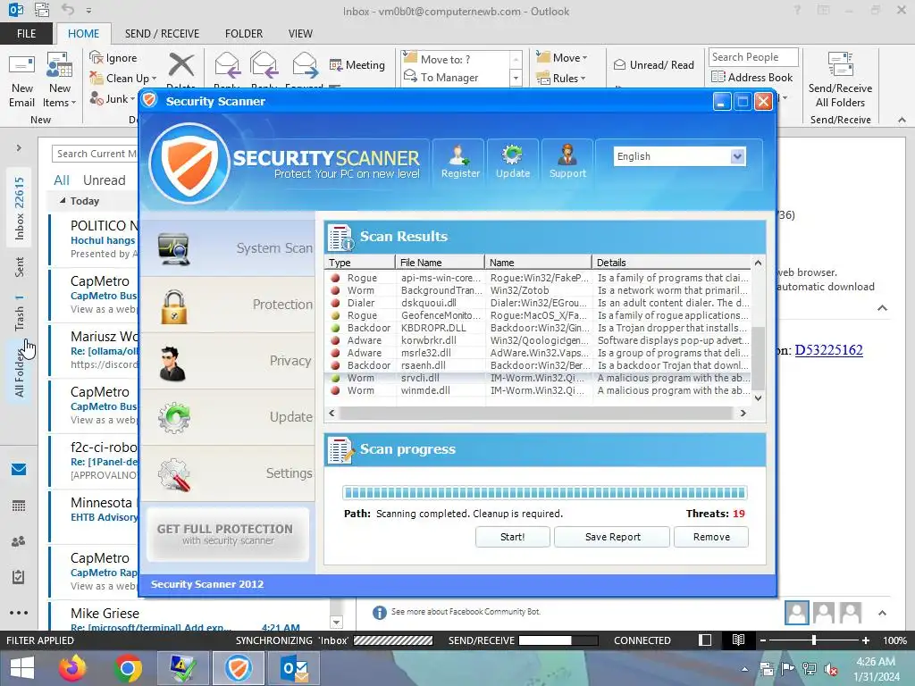The width and height of the screenshot is (915, 686).
Task: Collapse the Outlook ribbon arrow
Action: tap(902, 120)
